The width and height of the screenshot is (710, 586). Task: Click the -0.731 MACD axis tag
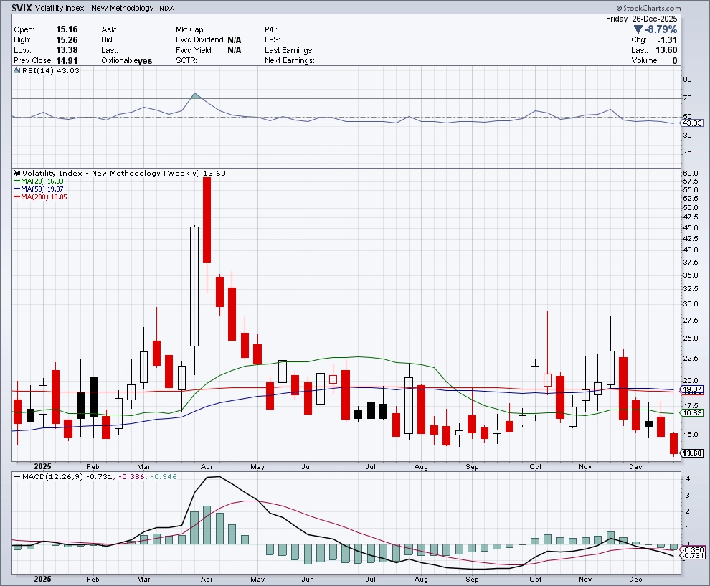(x=694, y=556)
